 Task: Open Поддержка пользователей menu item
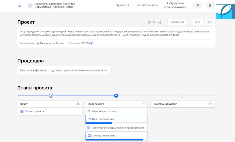[x=175, y=5]
